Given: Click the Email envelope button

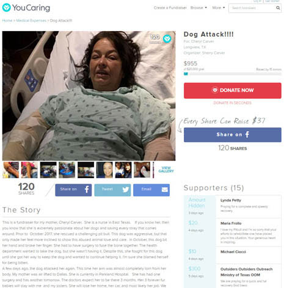Looking at the screenshot, I should [151, 190].
